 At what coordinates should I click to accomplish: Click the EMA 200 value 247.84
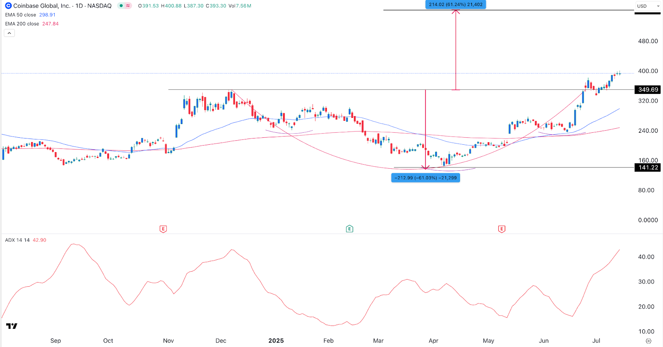[x=50, y=24]
